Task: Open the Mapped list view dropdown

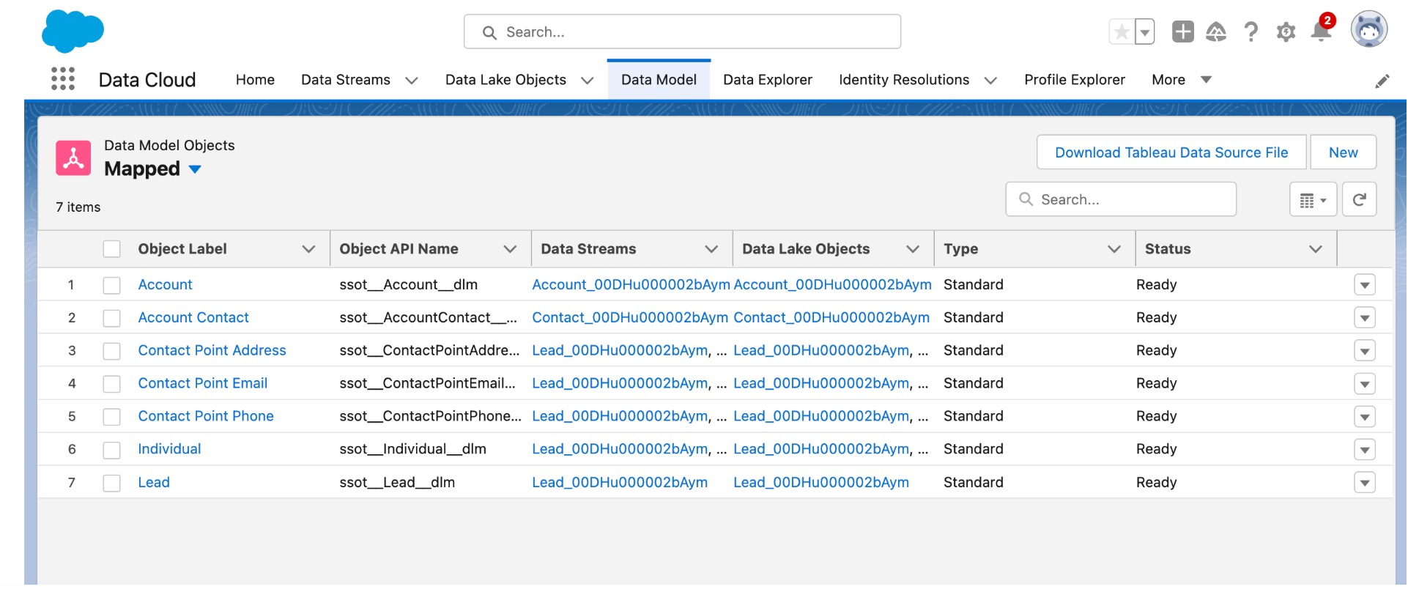Action: coord(195,169)
